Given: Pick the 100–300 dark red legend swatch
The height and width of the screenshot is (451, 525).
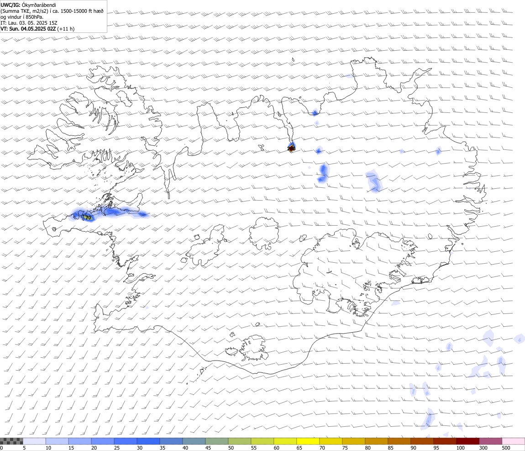Looking at the screenshot, I should [x=467, y=441].
